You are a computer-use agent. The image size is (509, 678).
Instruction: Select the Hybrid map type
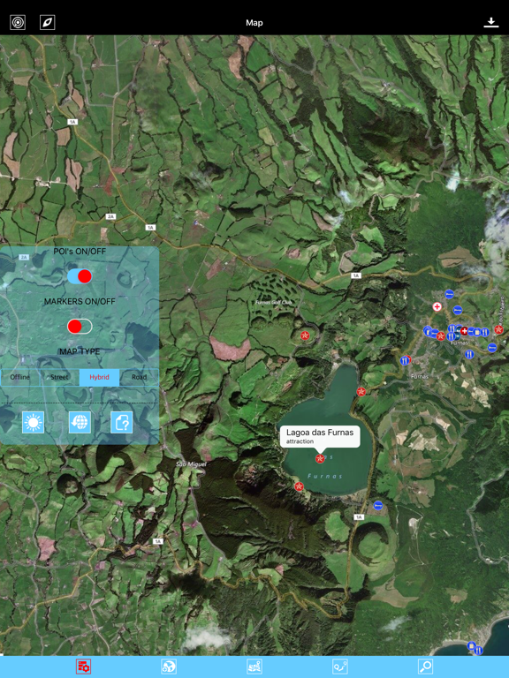click(99, 377)
